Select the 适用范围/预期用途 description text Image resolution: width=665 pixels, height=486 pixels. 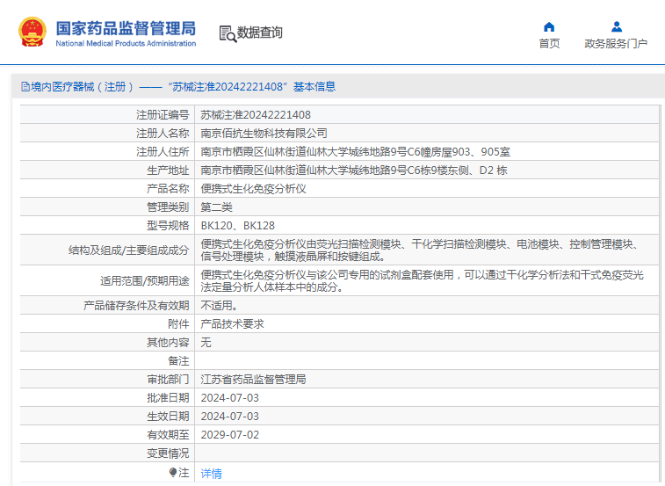(x=422, y=281)
